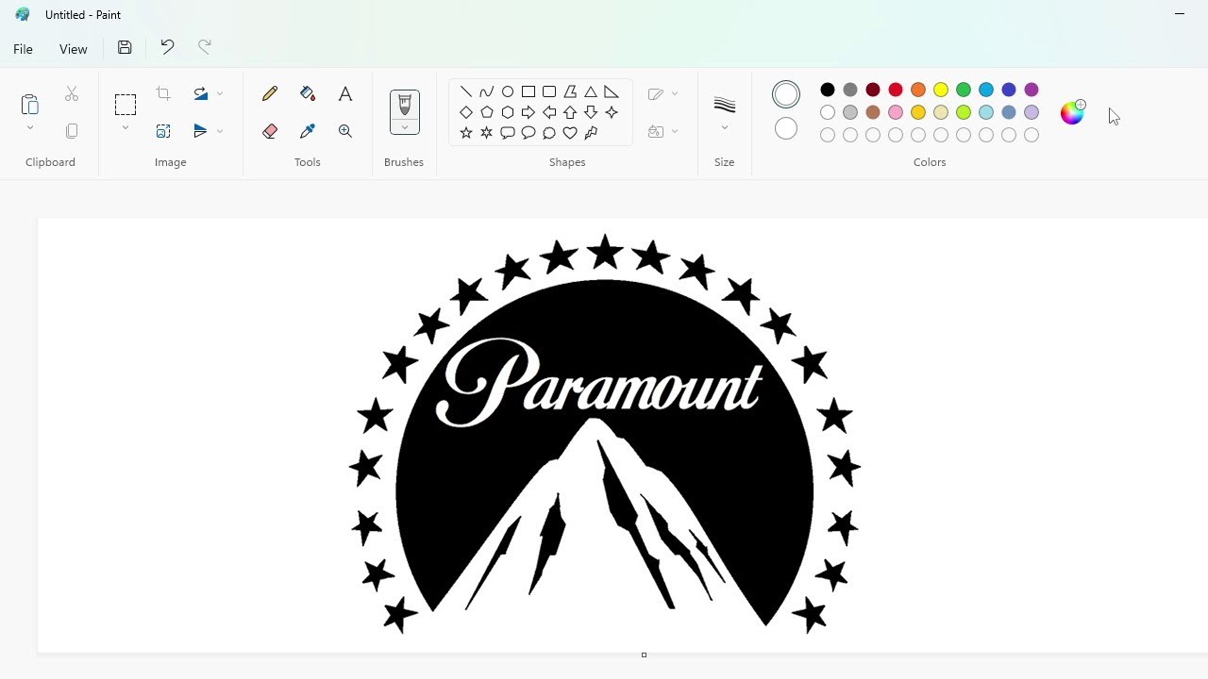The image size is (1208, 679).
Task: Click the Flip image icon
Action: click(200, 131)
